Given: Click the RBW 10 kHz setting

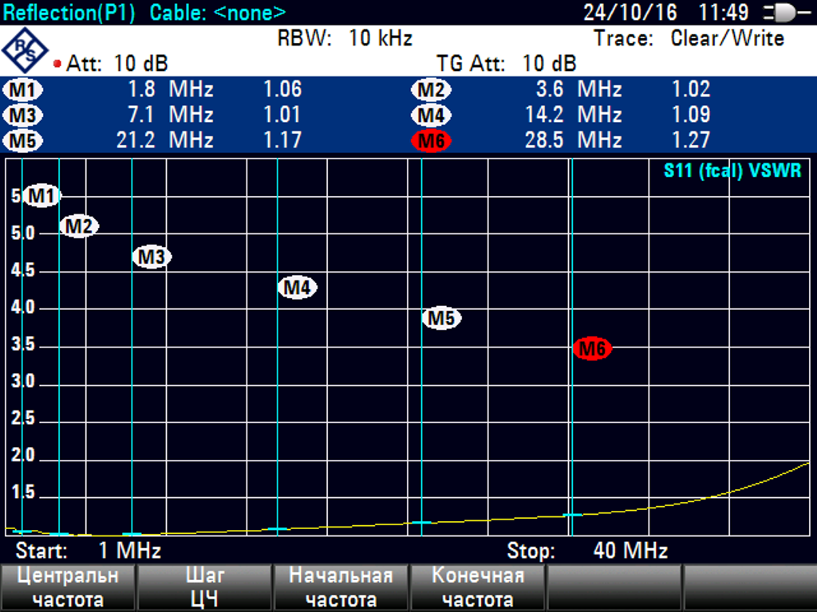Looking at the screenshot, I should coord(345,38).
